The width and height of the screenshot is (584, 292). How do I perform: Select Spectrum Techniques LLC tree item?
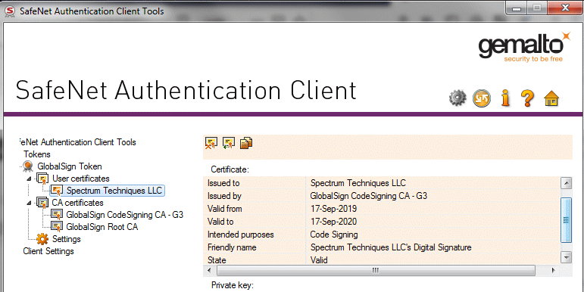(114, 191)
